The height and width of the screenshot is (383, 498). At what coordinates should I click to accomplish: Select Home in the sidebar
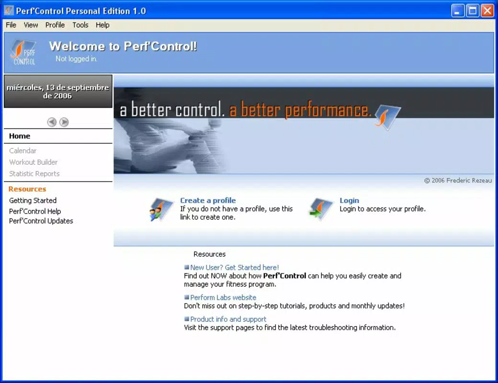pos(20,136)
